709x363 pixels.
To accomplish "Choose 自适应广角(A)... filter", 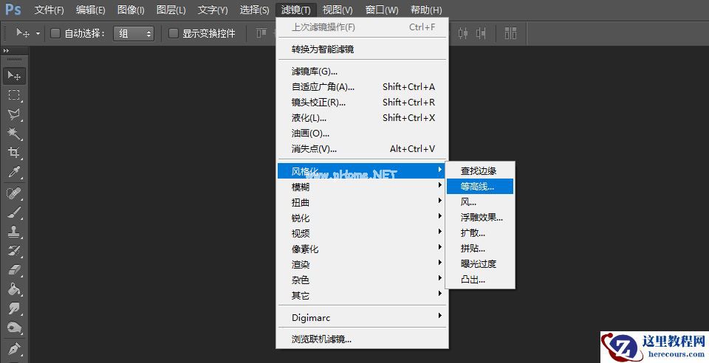I will tap(362, 86).
